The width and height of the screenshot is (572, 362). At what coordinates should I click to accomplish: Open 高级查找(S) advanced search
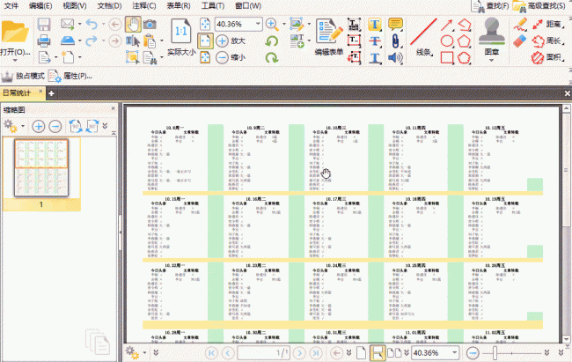click(x=539, y=6)
